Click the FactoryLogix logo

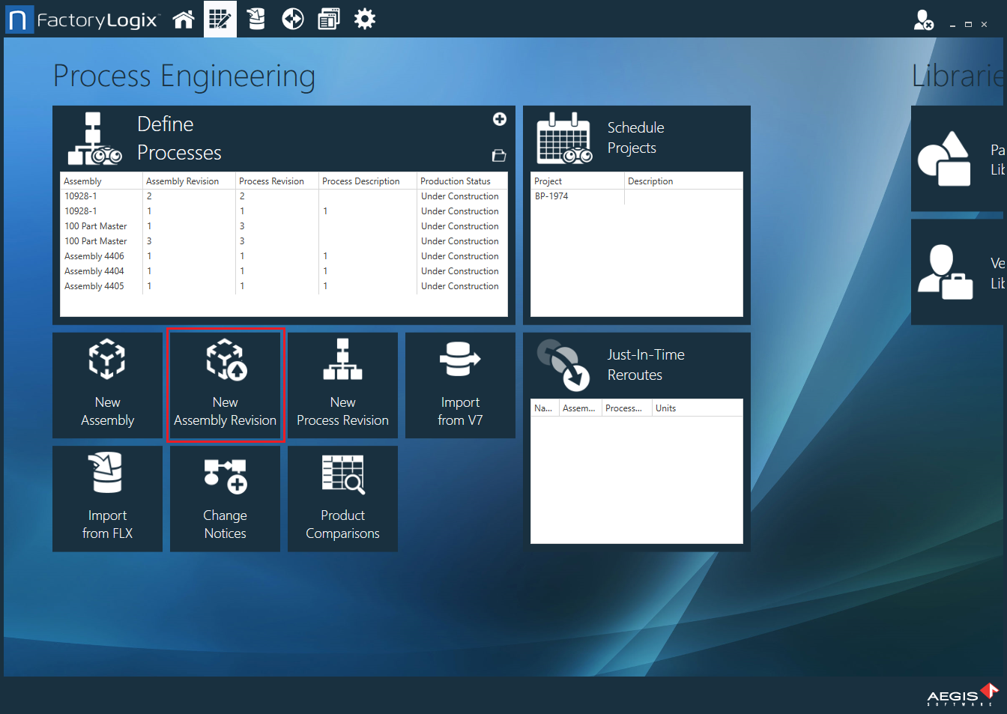click(x=82, y=20)
